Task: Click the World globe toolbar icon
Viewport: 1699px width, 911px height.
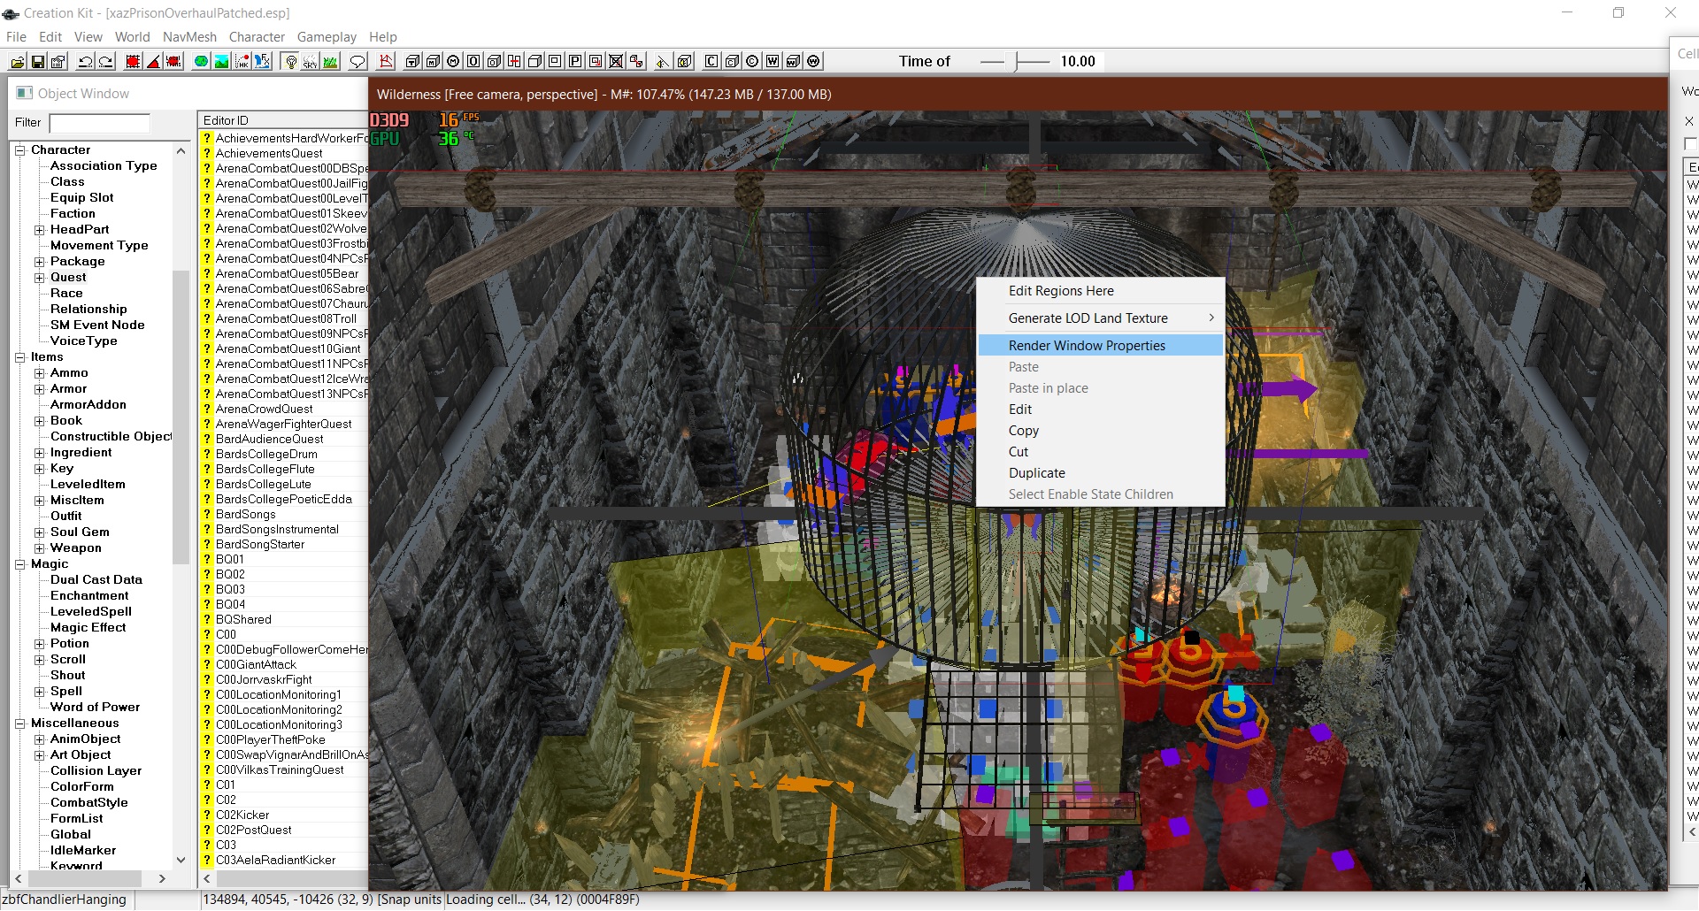Action: pos(201,61)
